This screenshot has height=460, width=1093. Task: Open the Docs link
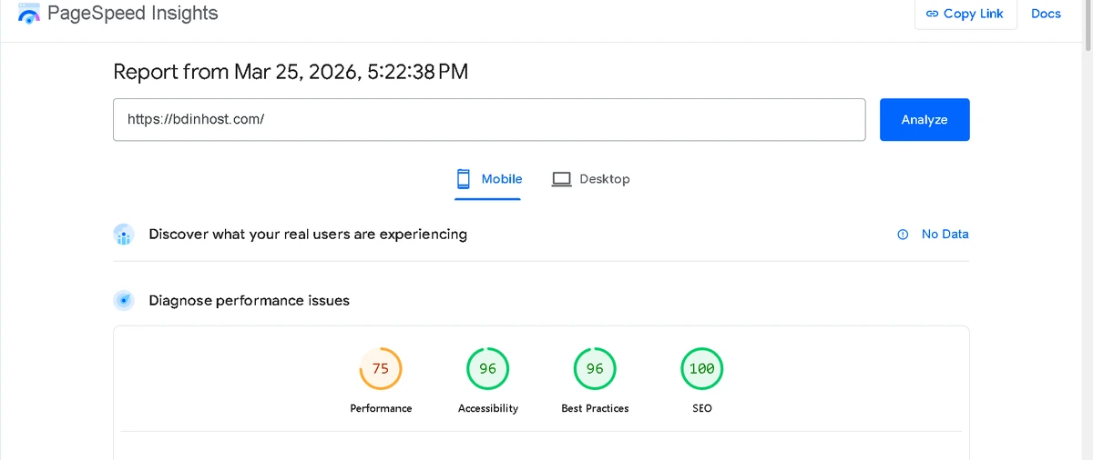tap(1046, 14)
